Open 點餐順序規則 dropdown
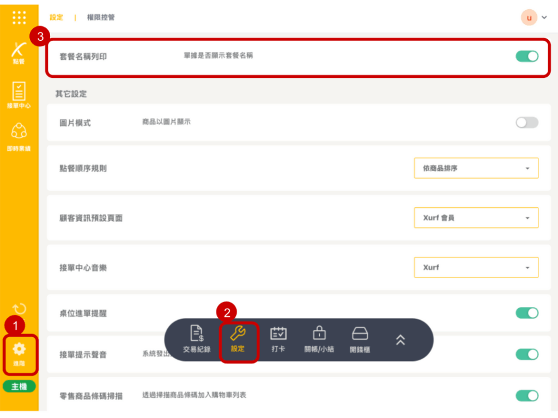Viewport: 558px width, 418px height. 476,168
